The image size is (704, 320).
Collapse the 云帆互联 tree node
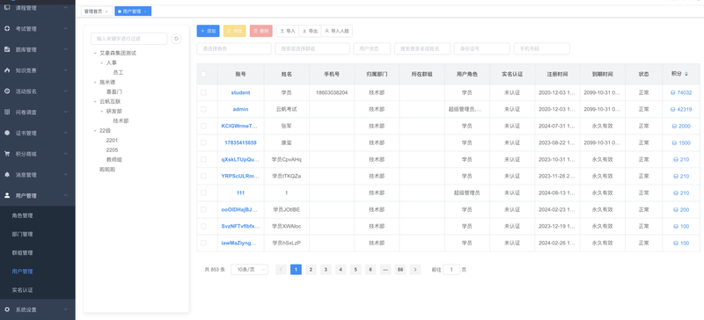tap(95, 101)
